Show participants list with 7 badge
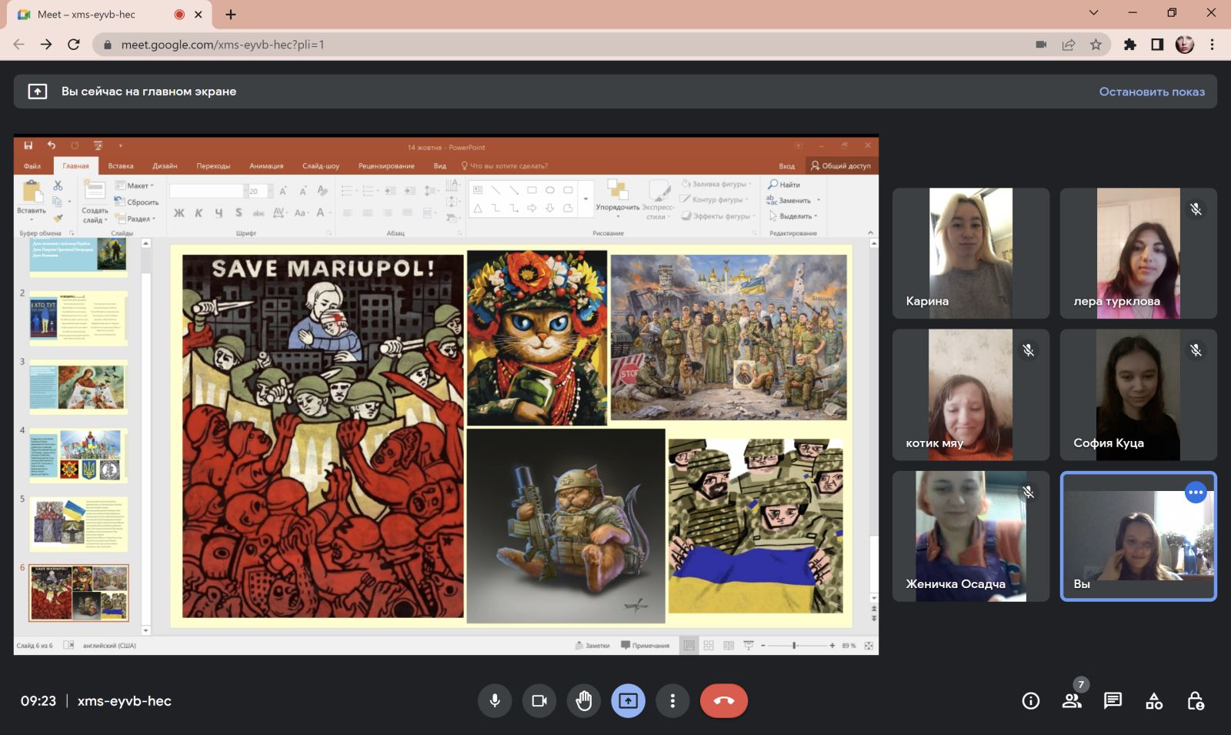This screenshot has width=1231, height=735. [x=1072, y=700]
